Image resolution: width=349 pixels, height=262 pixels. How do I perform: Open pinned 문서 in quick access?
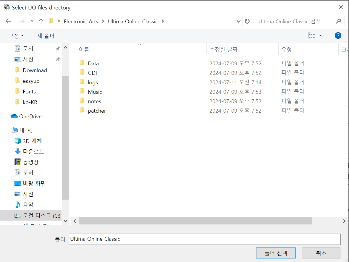pos(28,48)
